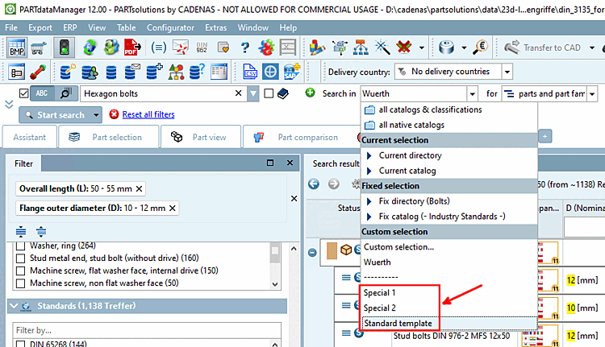Open the shopping cart icon in toolbar
Image resolution: width=605 pixels, height=347 pixels.
click(x=39, y=48)
